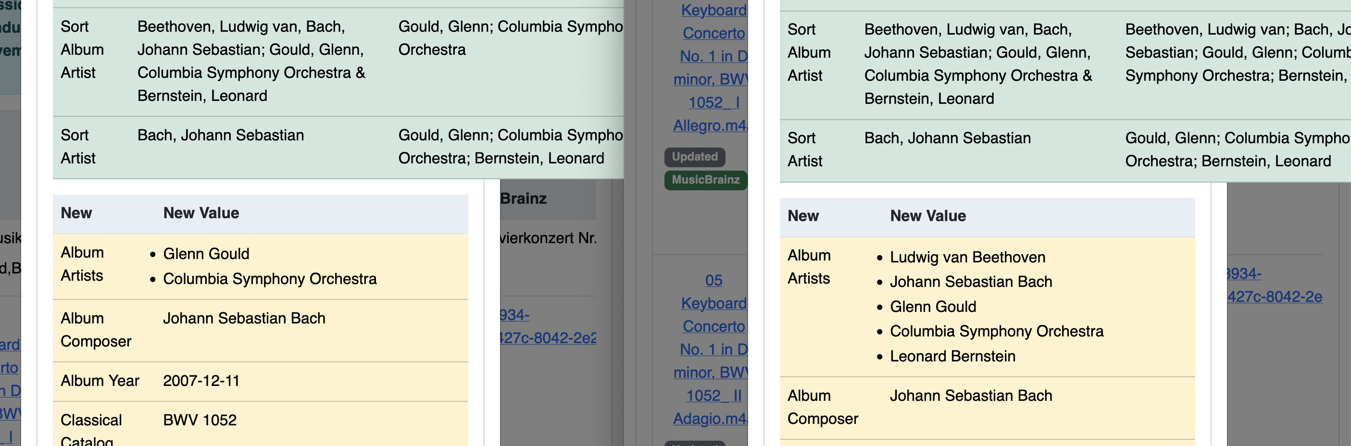The image size is (1351, 446).
Task: Click the Sort Artist label in the right popup
Action: (805, 149)
